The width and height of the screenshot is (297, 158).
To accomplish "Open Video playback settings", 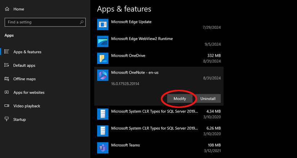I will click(27, 106).
